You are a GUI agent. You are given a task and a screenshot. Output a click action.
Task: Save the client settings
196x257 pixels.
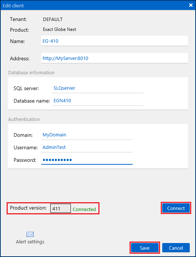(145, 248)
